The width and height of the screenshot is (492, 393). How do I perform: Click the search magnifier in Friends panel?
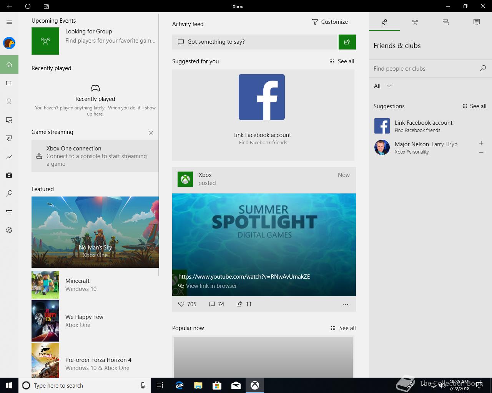coord(483,68)
